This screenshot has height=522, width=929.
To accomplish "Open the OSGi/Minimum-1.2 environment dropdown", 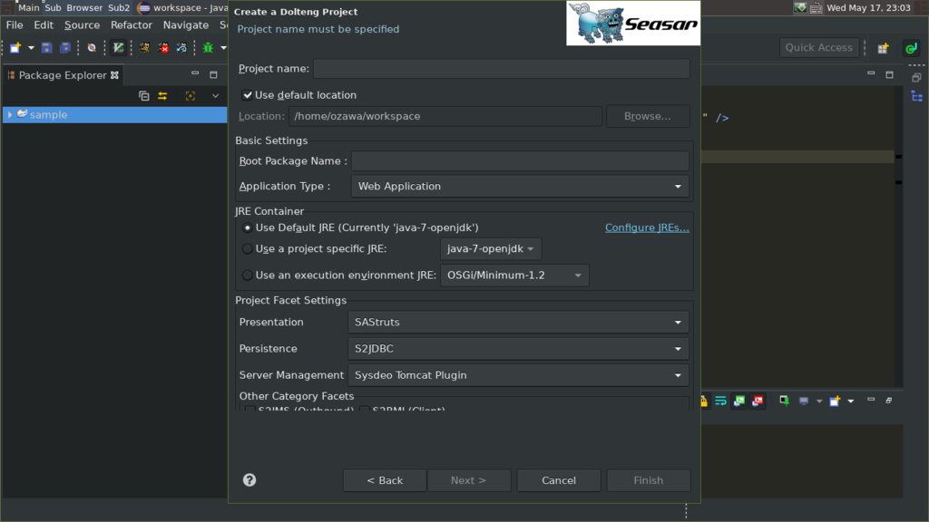I will coord(514,275).
